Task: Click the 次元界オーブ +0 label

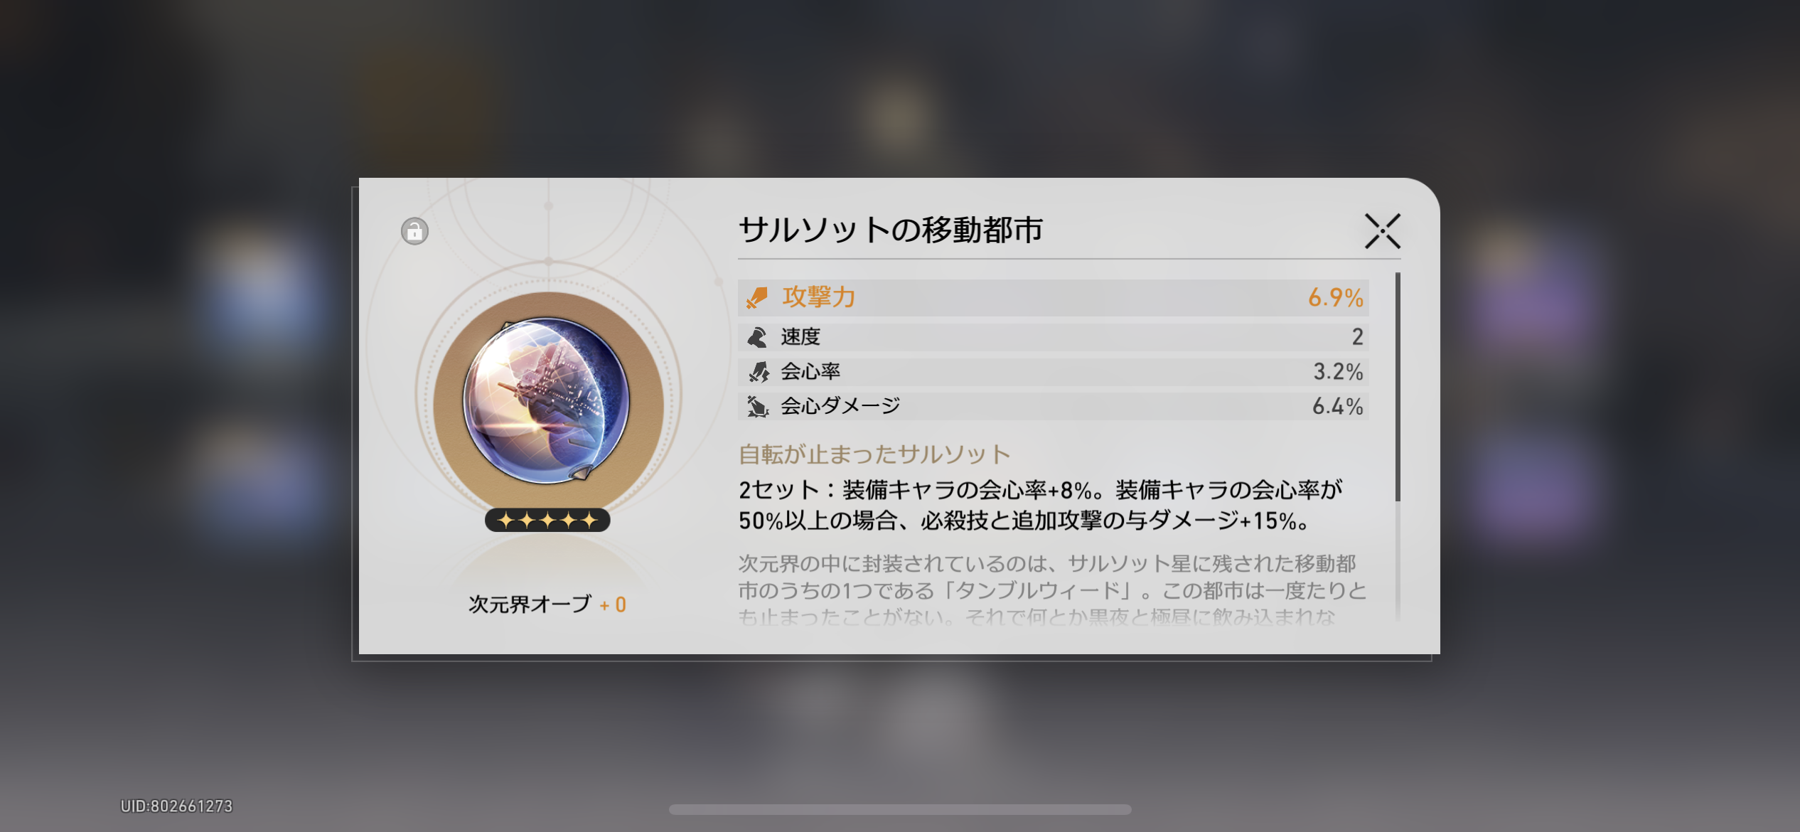Action: click(x=547, y=604)
